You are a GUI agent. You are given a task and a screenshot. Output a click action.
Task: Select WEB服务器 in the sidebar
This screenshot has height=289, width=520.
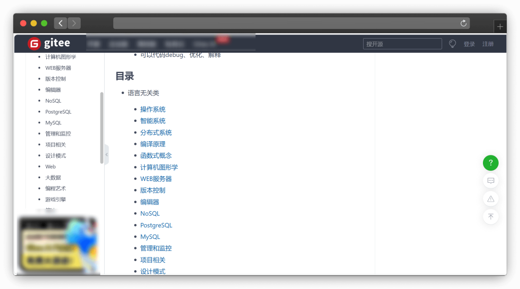click(x=58, y=68)
